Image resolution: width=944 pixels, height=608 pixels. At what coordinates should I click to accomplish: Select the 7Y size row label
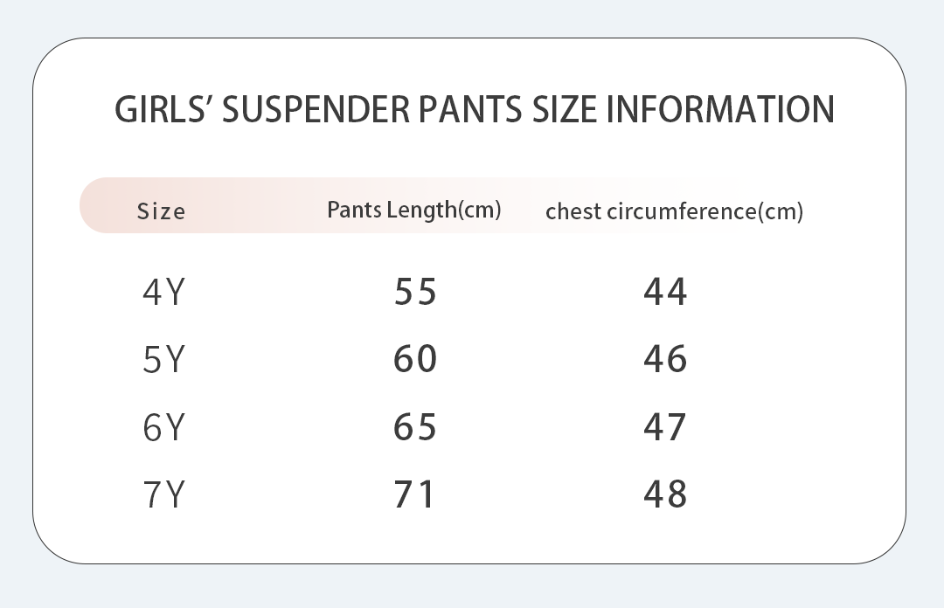point(163,494)
